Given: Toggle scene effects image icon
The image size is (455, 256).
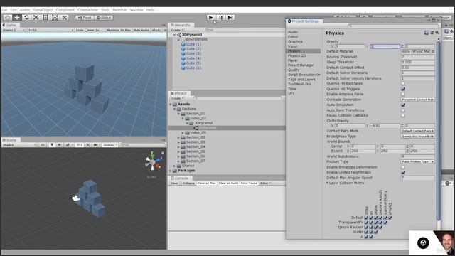Looking at the screenshot, I should point(68,145).
